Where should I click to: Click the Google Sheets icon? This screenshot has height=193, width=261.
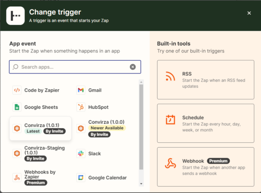[17, 107]
